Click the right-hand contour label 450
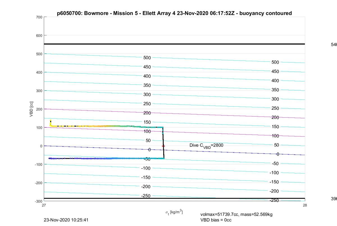337x226 pixels. coord(275,71)
